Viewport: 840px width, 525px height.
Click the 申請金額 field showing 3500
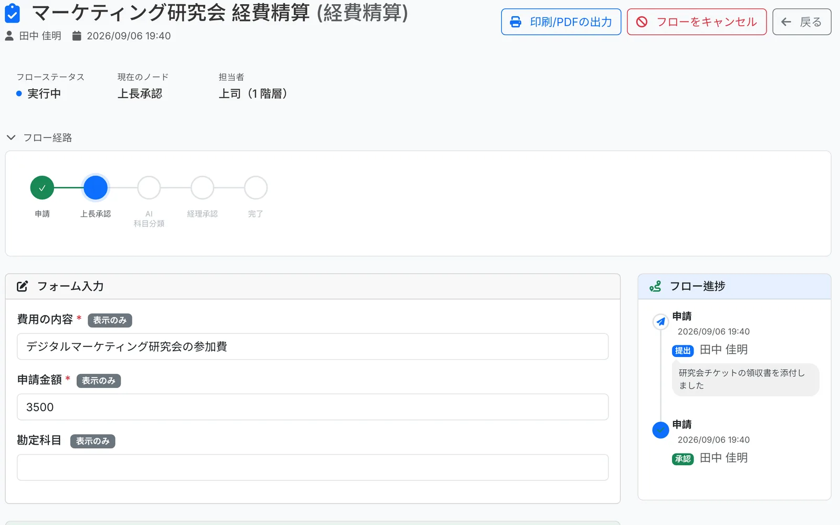313,407
